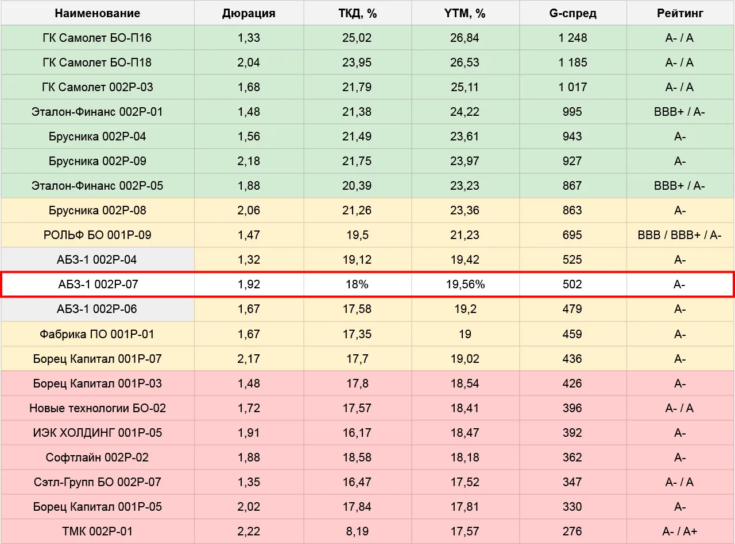This screenshot has height=544, width=735.
Task: Click the rating cell of Эталон-Финанс 002Р-01
Action: 680,112
